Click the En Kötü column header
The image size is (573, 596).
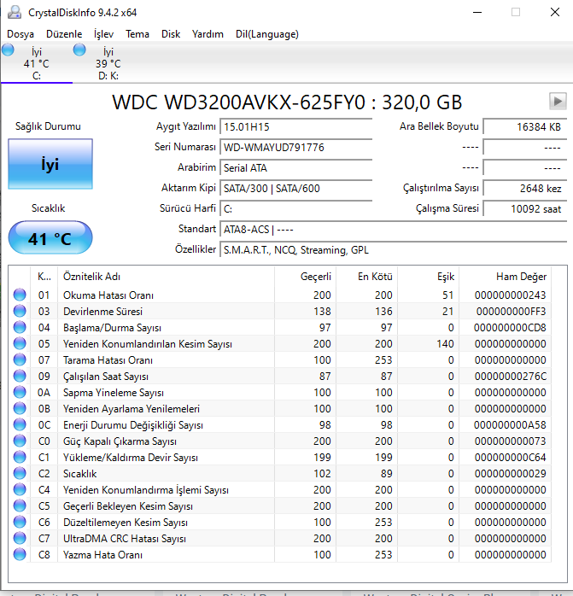tap(366, 277)
